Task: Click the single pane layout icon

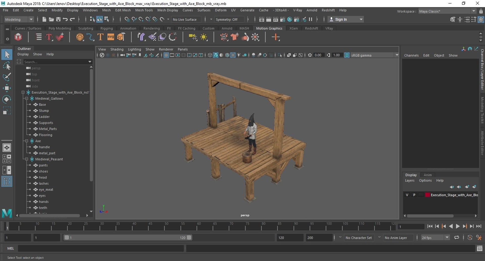Action: 7,147
